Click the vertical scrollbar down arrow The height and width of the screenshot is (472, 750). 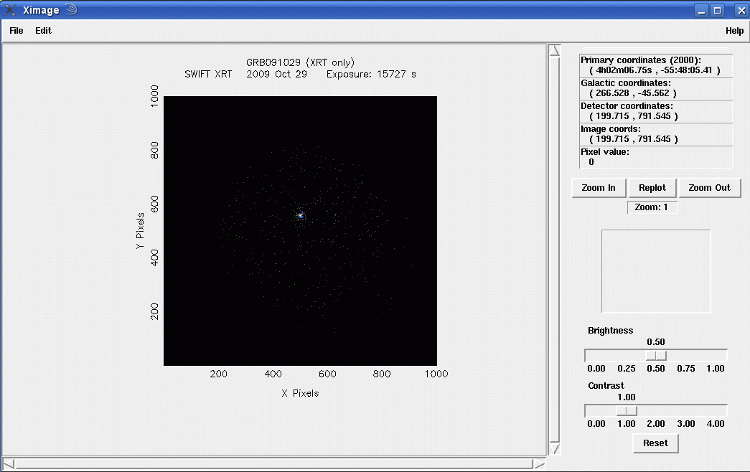pos(555,448)
